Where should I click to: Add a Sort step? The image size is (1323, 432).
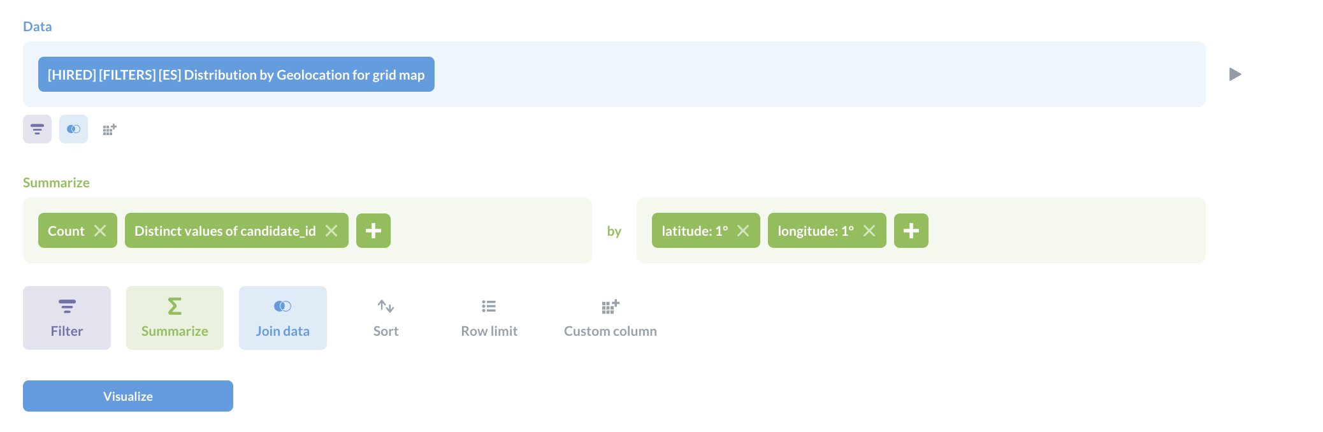click(386, 318)
